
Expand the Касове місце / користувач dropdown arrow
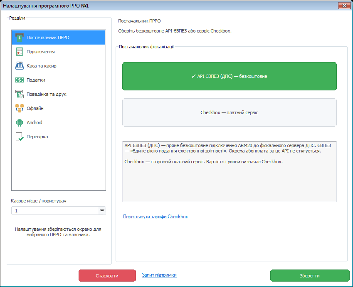pyautogui.click(x=102, y=210)
